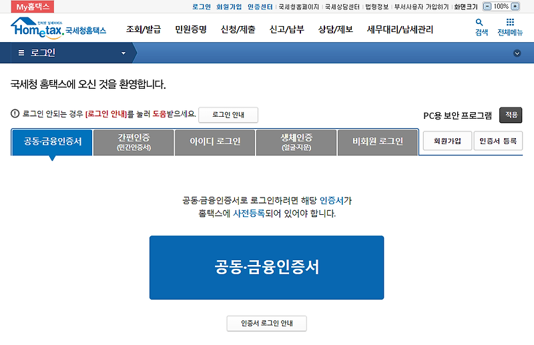Open the 전체메뉴 grid icon
This screenshot has height=345, width=534.
pos(510,27)
